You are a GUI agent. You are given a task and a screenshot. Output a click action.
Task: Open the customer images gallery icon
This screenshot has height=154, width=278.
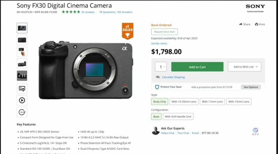pyautogui.click(x=22, y=88)
